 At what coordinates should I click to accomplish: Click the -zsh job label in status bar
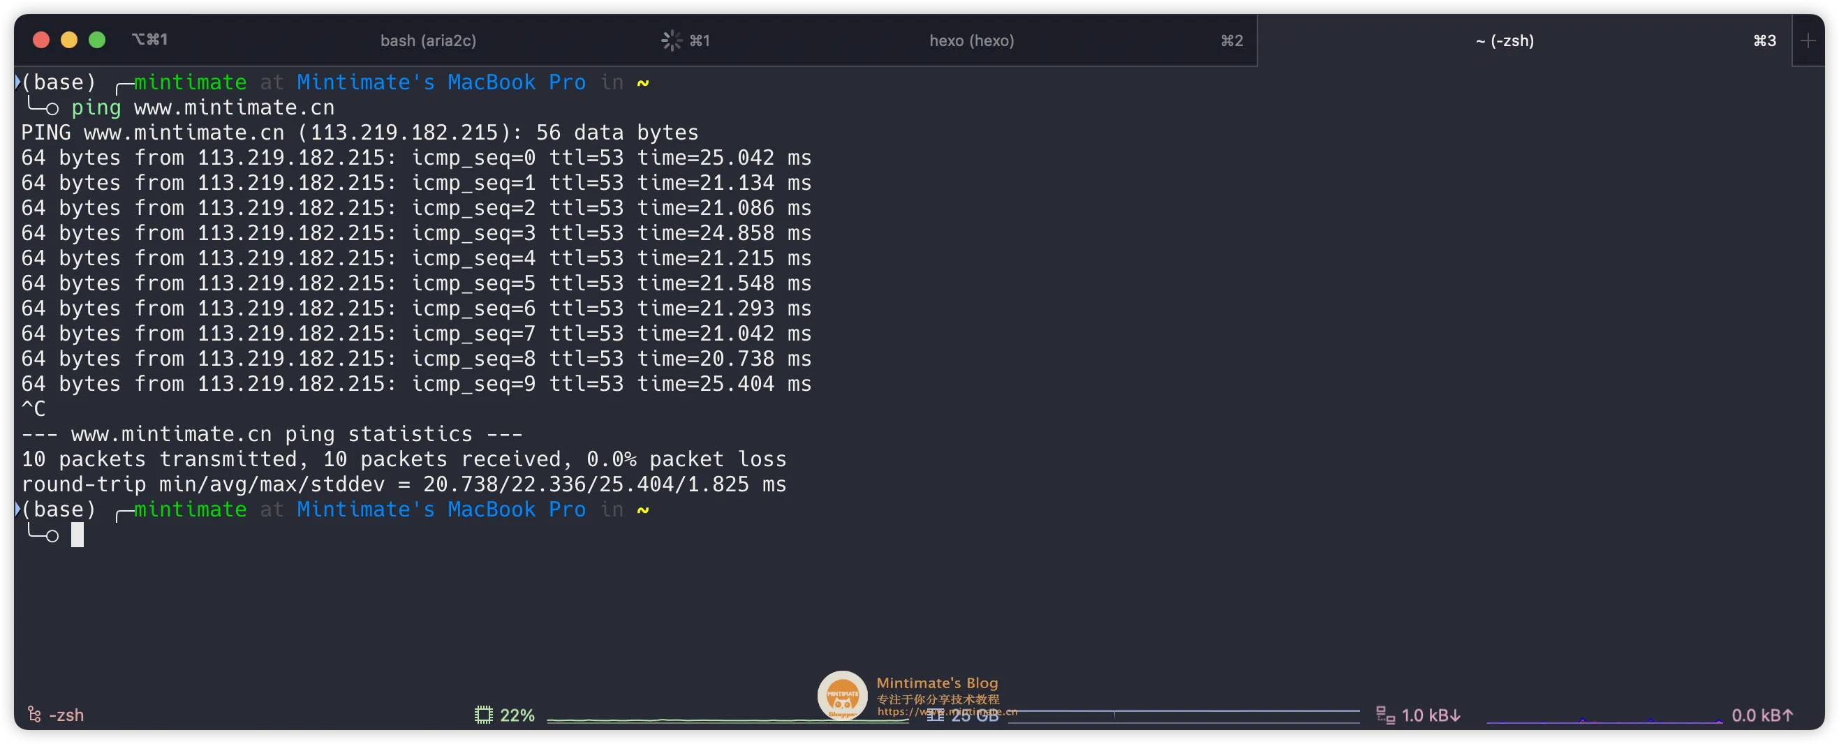[x=66, y=715]
